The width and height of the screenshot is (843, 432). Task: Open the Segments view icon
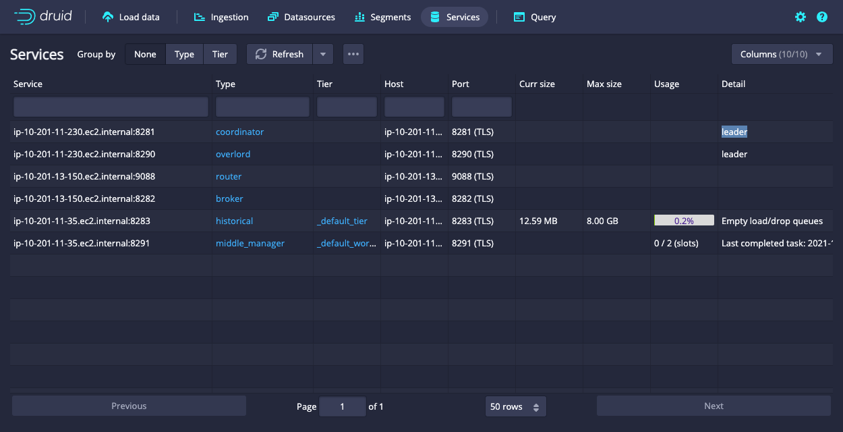click(x=359, y=17)
